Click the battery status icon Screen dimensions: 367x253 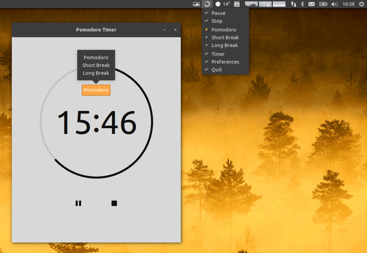[323, 4]
